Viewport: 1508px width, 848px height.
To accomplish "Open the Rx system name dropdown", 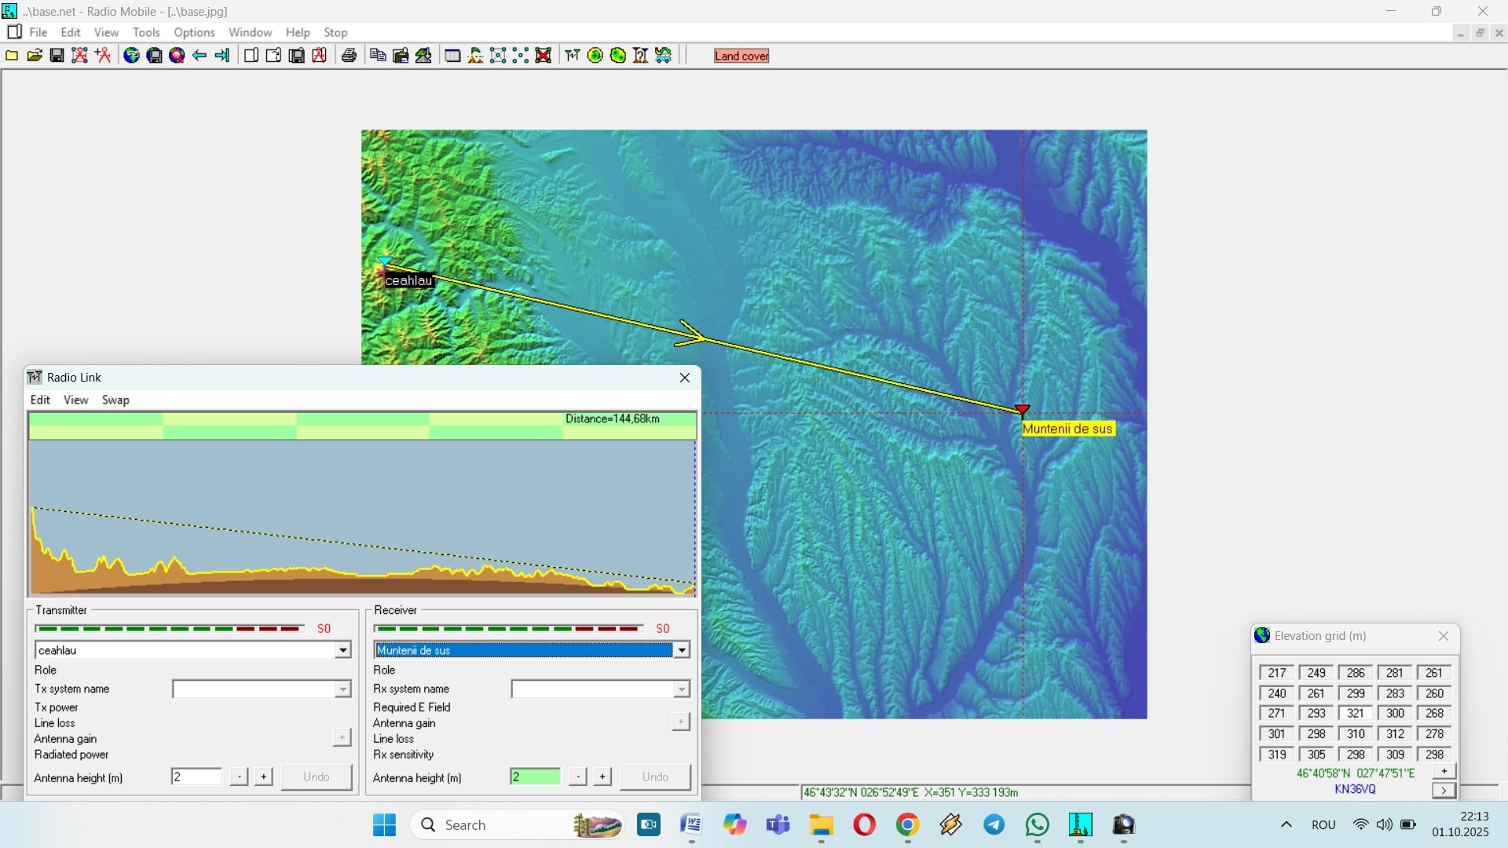I will click(682, 689).
